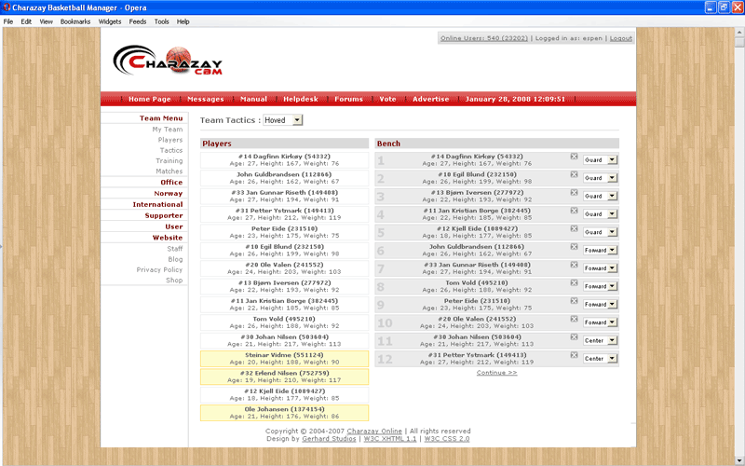Select player Steinar Vidme in Players list
This screenshot has width=745, height=466.
(284, 359)
